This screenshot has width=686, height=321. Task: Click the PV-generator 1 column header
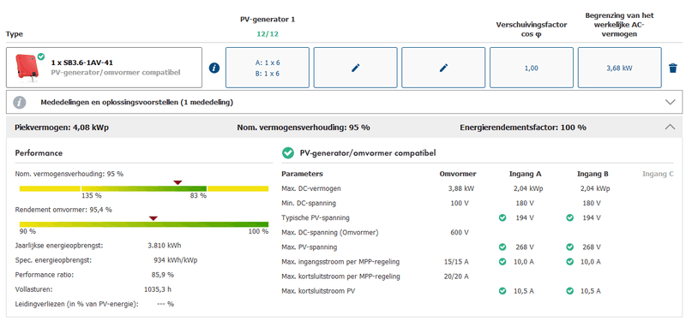click(x=268, y=20)
